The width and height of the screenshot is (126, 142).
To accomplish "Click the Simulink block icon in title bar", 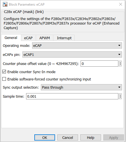I will (x=5, y=5).
